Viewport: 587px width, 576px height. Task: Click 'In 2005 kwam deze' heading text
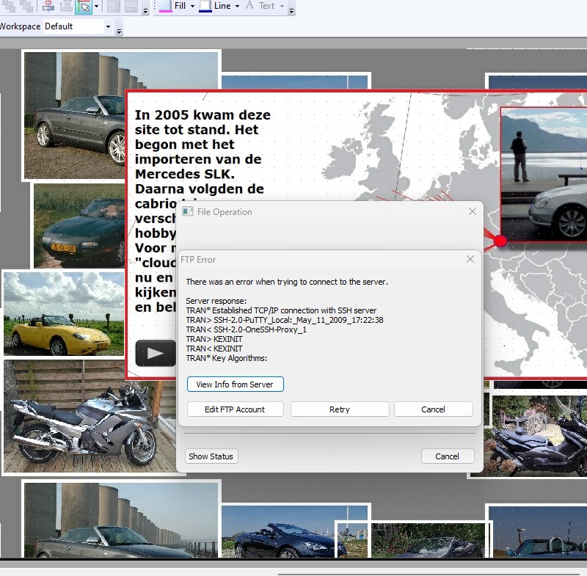coord(203,115)
